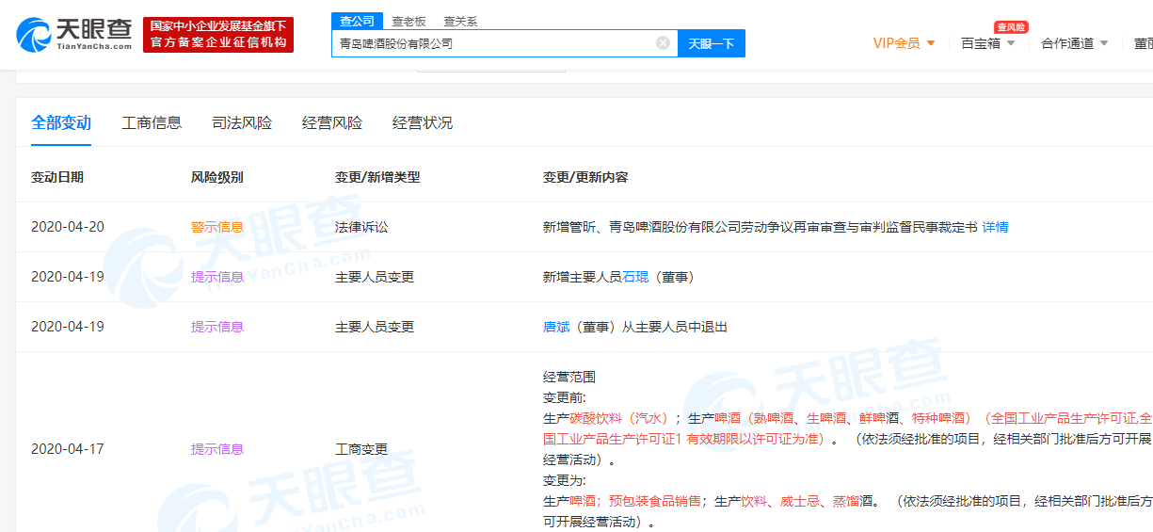Focus the company name search field
The image size is (1153, 532).
(x=494, y=43)
